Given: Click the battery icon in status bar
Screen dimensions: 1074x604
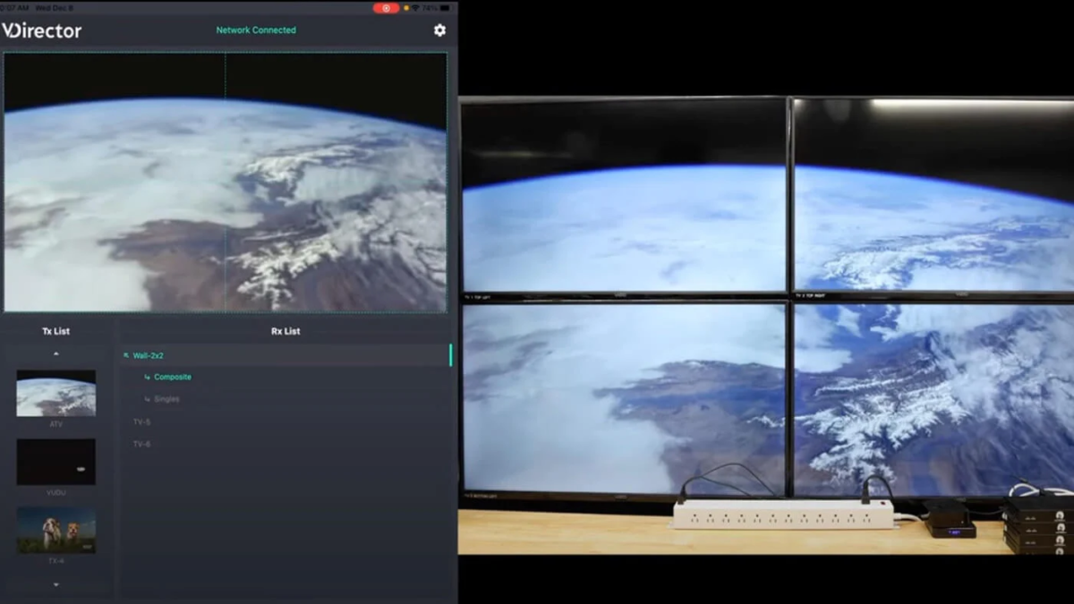Looking at the screenshot, I should pos(446,8).
